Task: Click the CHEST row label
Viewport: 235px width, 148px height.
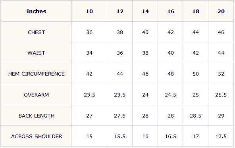Action: (36, 32)
